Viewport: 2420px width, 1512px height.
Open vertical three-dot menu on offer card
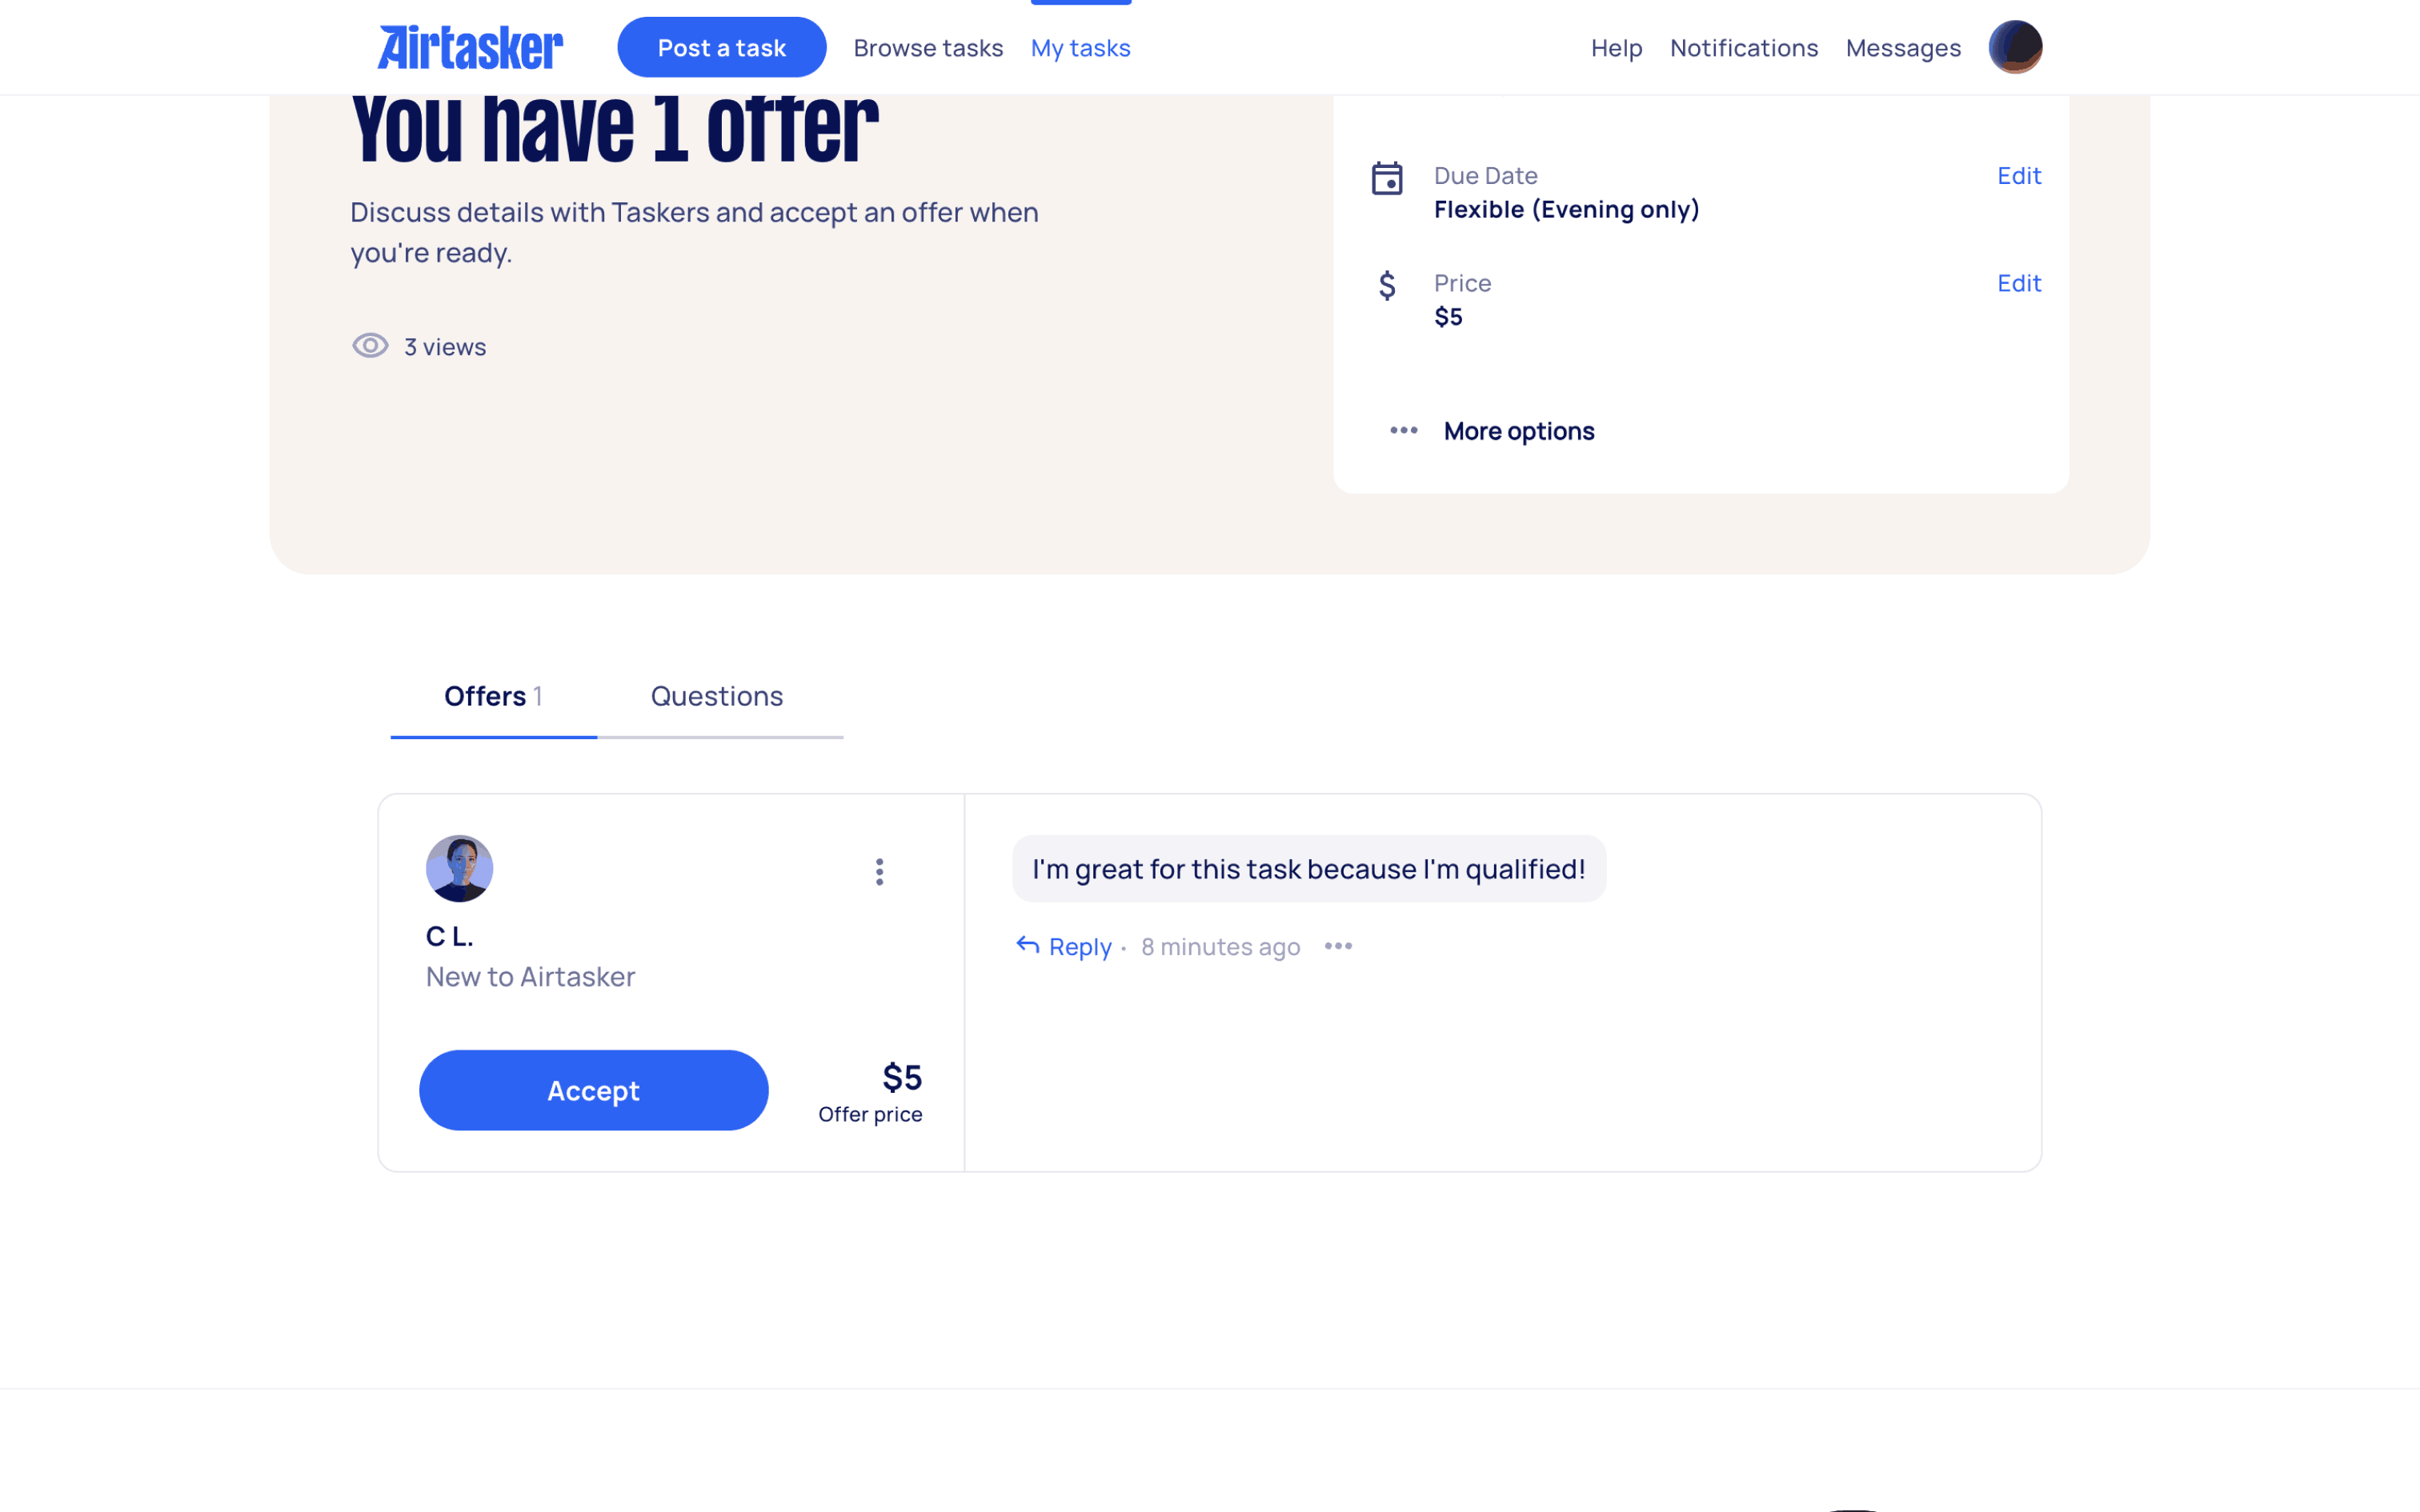point(879,872)
